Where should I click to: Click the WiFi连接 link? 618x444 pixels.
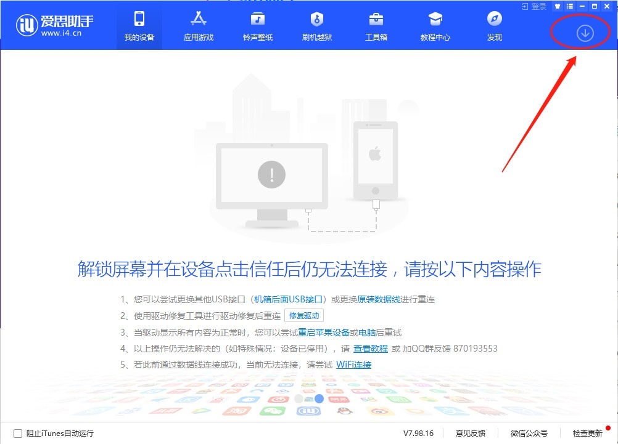353,365
